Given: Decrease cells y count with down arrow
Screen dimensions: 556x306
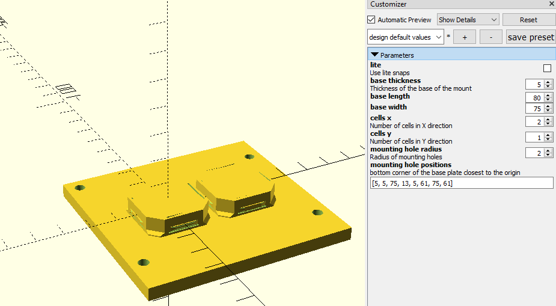Looking at the screenshot, I should (548, 140).
